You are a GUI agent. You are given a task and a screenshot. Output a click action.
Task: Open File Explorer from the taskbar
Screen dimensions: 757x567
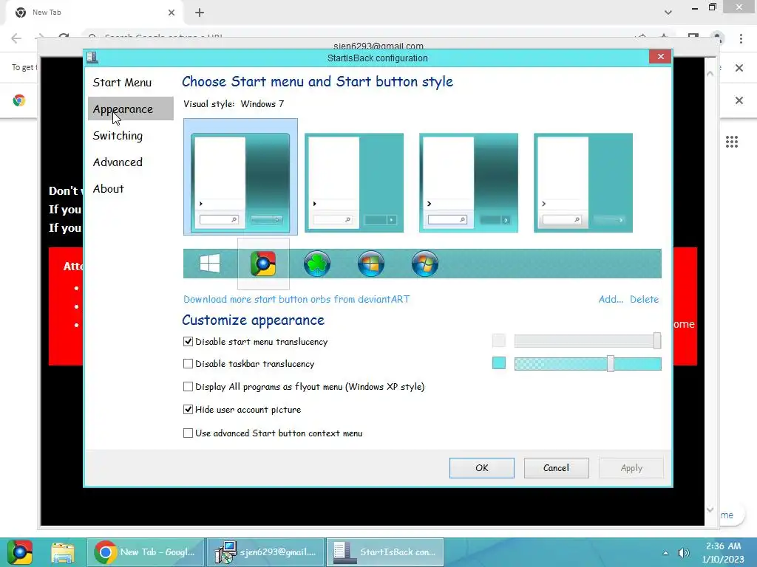(63, 552)
